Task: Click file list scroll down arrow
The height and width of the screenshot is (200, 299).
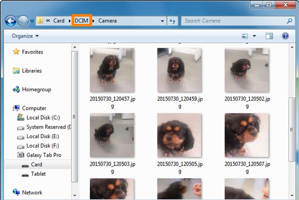Action: (292, 196)
